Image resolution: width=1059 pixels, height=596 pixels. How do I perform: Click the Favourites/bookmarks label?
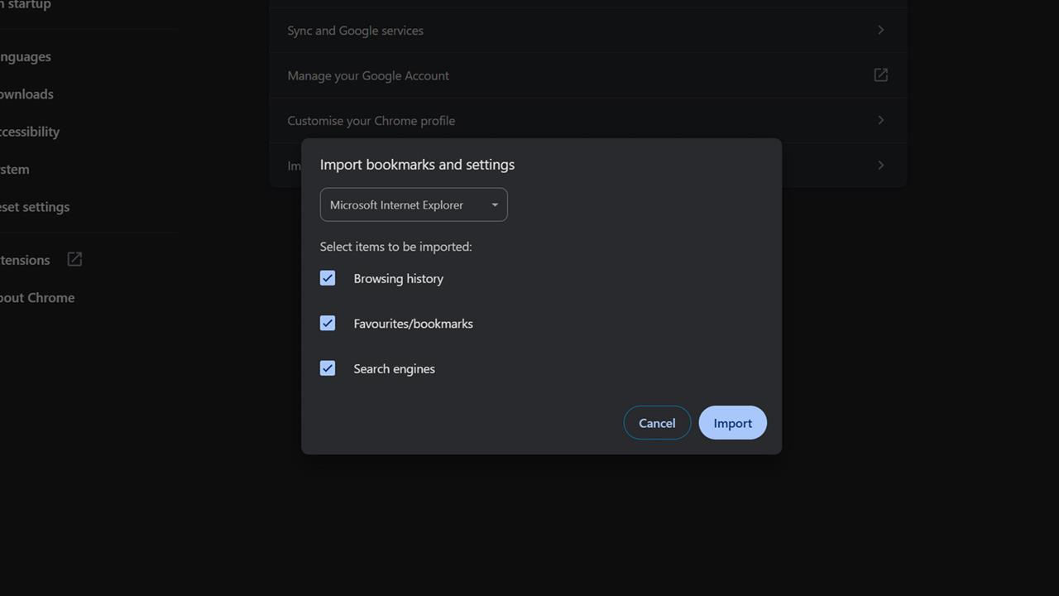(414, 324)
